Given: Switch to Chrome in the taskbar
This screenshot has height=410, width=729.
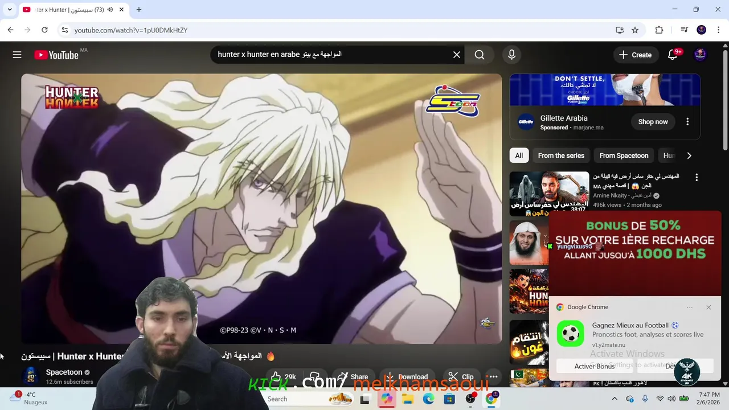Looking at the screenshot, I should (x=491, y=399).
